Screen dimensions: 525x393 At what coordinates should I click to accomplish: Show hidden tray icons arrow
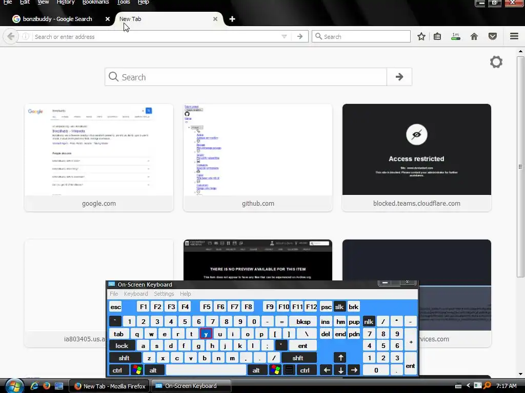468,386
